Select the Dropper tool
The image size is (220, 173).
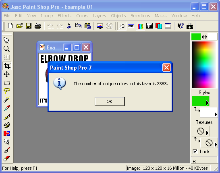(7, 108)
